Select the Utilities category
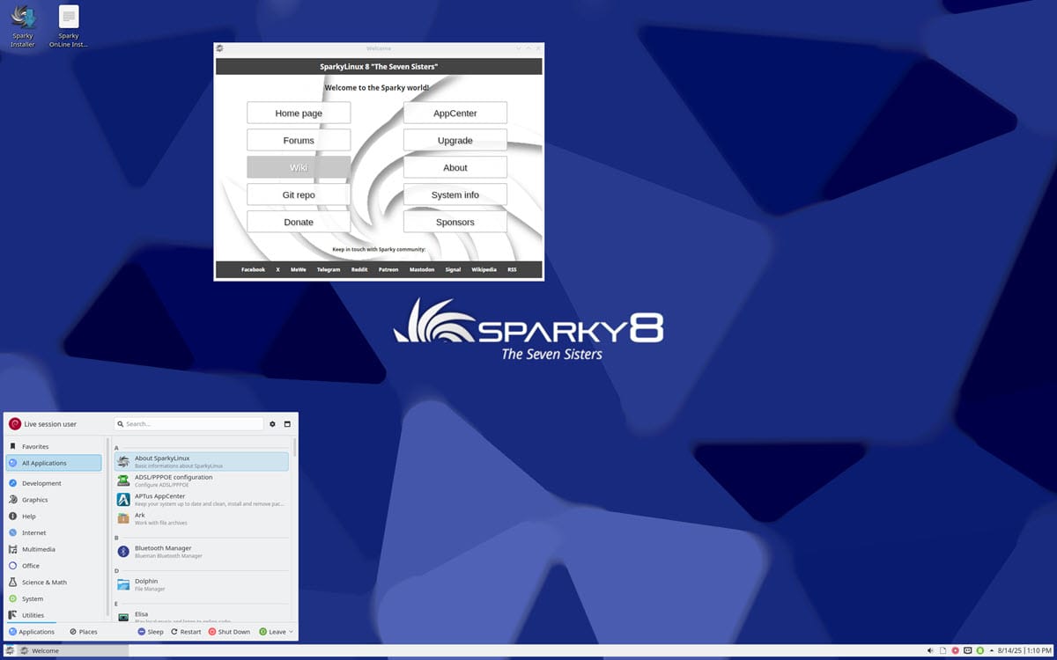1057x660 pixels. coord(54,615)
